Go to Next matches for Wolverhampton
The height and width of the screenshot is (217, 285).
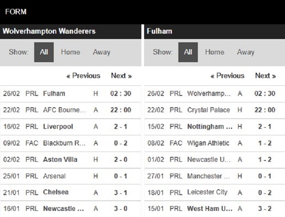tap(121, 76)
